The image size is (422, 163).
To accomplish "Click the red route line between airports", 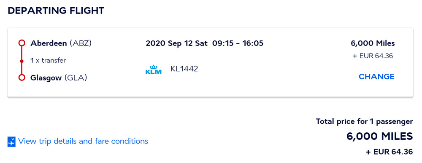I will (22, 60).
